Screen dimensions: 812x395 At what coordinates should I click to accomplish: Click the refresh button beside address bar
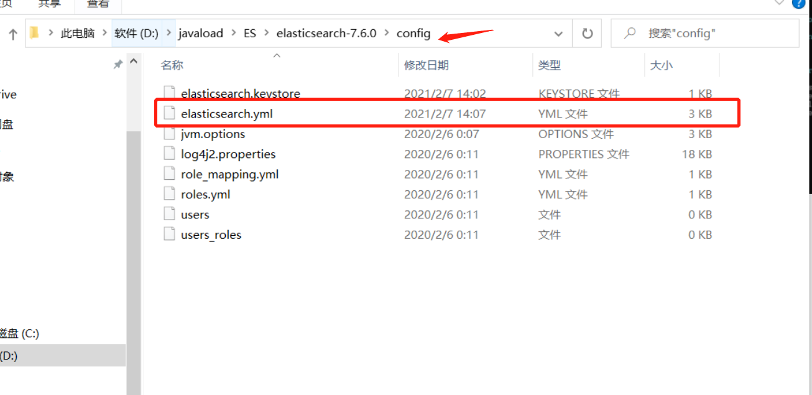(x=588, y=34)
